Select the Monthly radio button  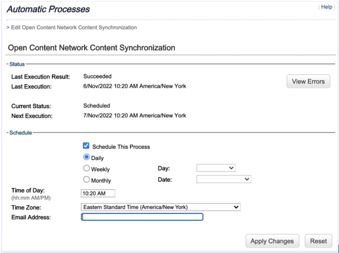click(x=86, y=180)
